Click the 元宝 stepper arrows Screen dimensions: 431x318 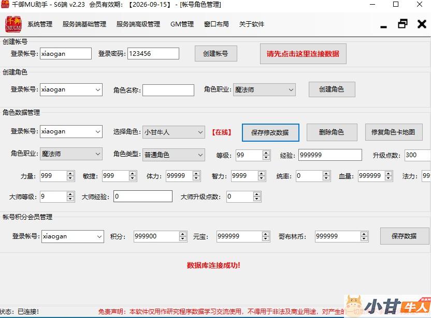(x=265, y=236)
